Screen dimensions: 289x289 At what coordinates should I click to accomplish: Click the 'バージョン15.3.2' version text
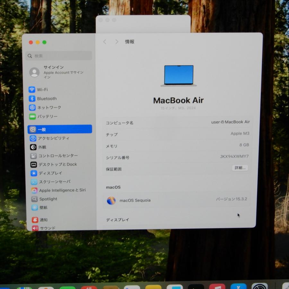click(232, 199)
